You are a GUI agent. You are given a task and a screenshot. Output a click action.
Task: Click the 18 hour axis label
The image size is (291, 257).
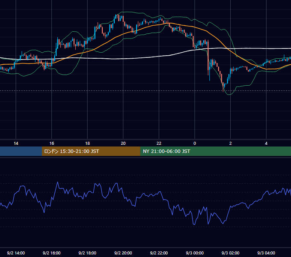87,143
